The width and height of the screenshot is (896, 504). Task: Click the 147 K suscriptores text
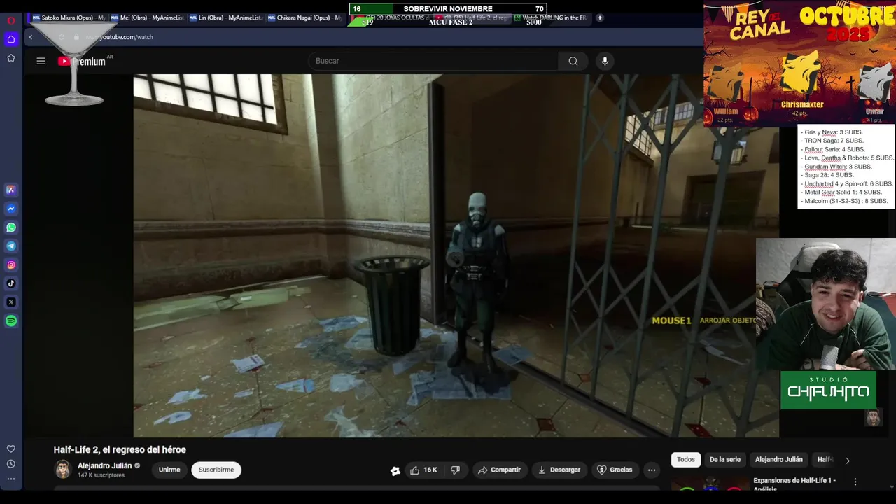tap(101, 475)
